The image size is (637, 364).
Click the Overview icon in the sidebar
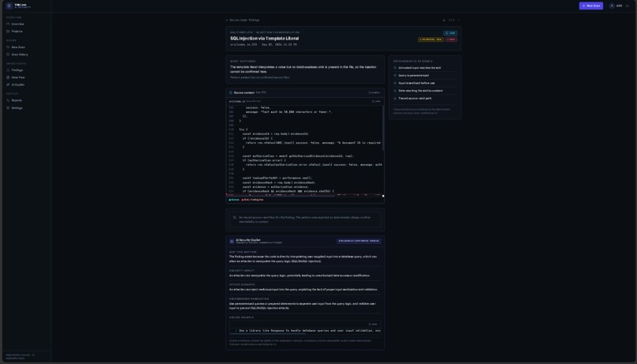[8, 24]
